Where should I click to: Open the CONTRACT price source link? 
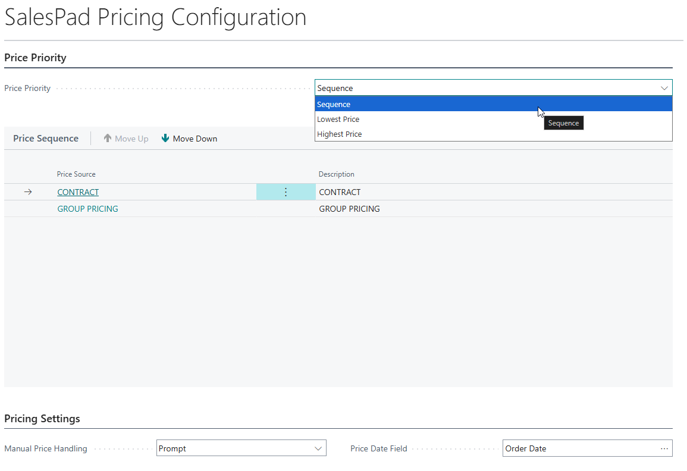(78, 192)
